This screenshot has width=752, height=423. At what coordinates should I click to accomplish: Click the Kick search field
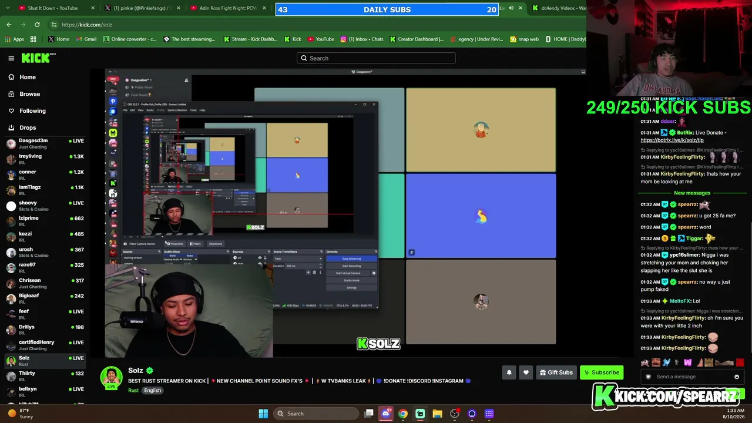(x=376, y=58)
